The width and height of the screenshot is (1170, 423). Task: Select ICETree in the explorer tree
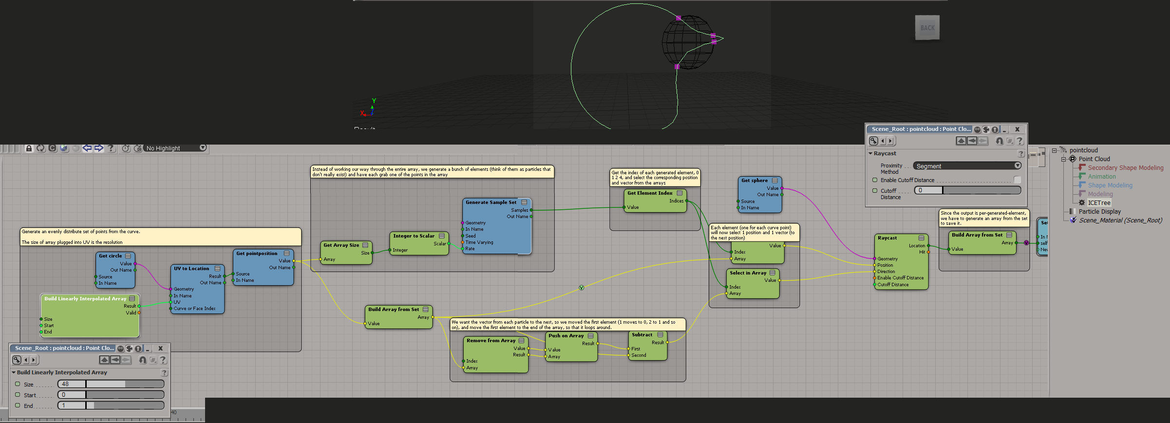(1099, 203)
